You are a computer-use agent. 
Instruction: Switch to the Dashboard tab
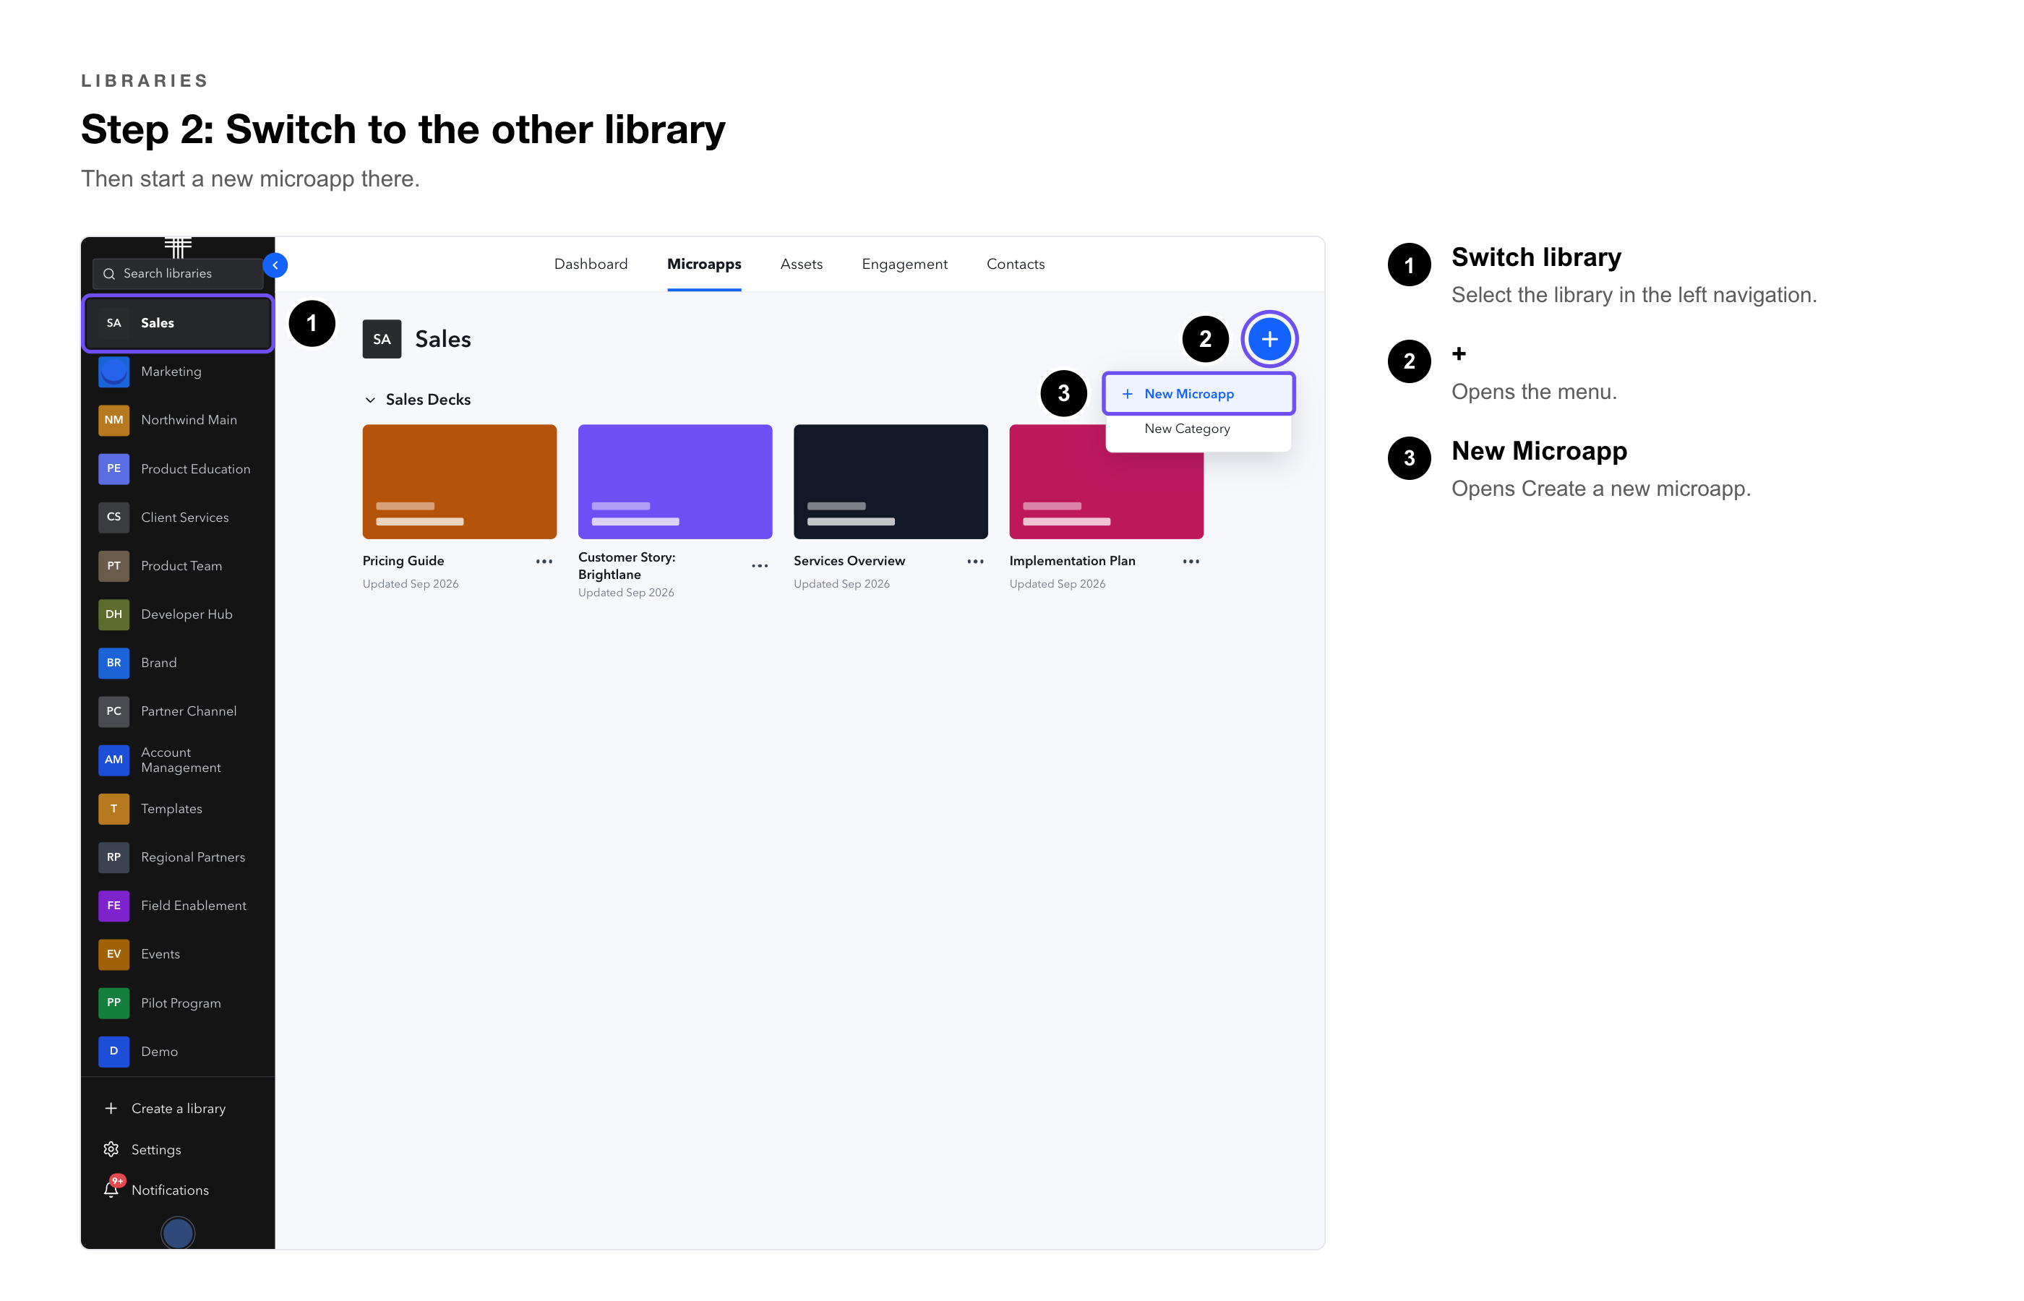pos(591,265)
